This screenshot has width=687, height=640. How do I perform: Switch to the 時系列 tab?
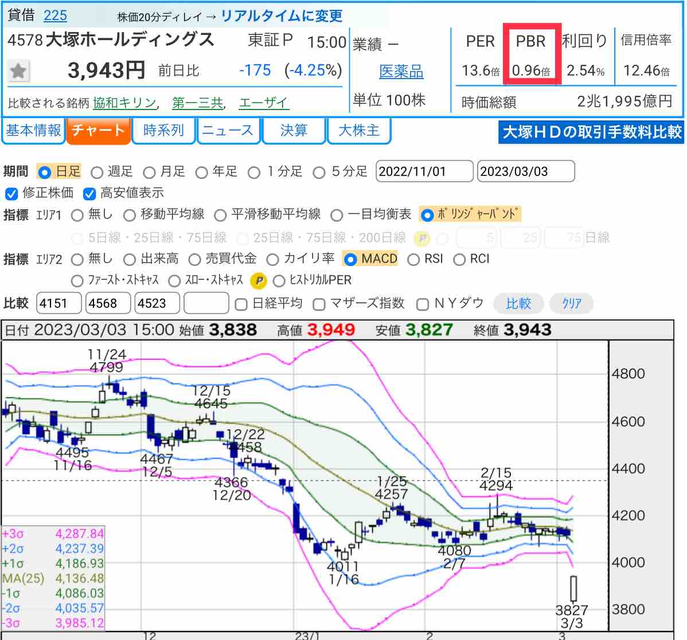coord(163,131)
